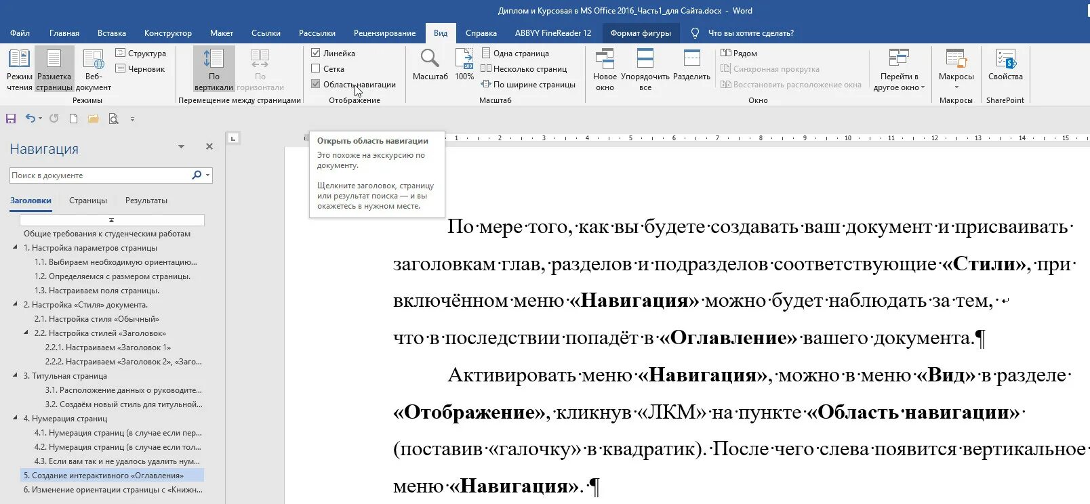The image size is (1090, 504).
Task: Click the tab selector at ruler corner
Action: tap(233, 138)
